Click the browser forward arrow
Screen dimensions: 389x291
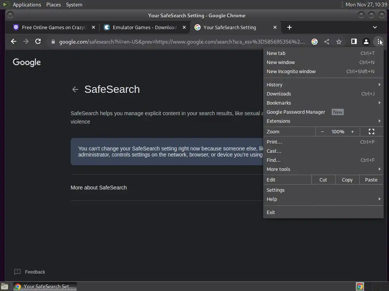click(x=26, y=42)
